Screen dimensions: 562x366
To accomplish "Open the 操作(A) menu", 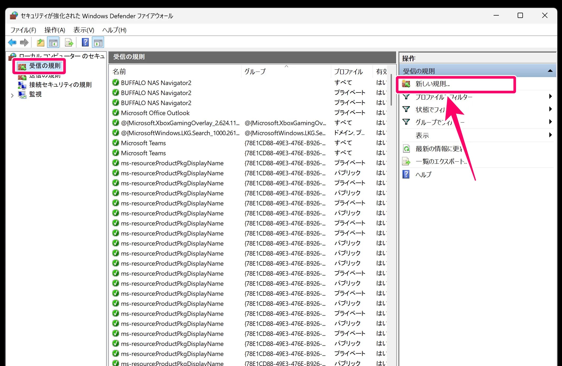I will pos(55,30).
